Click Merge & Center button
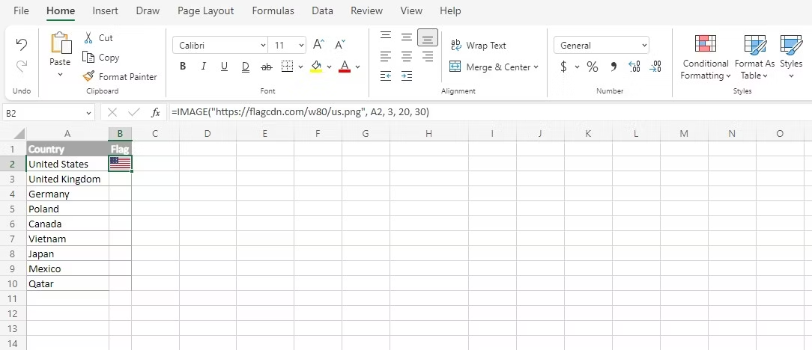Viewport: 812px width, 350px height. (x=490, y=67)
